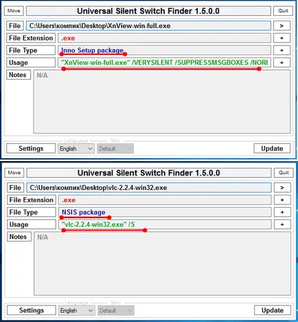298x322 pixels.
Task: Click the '+' button next to 'NSIS package'
Action: tap(282, 212)
